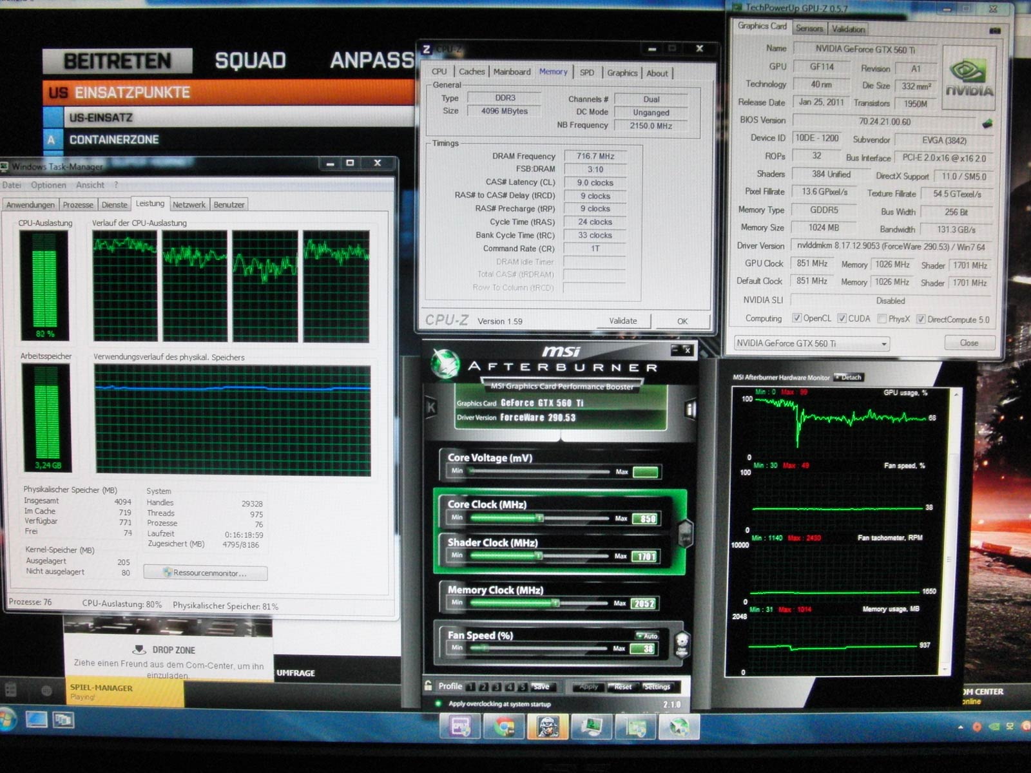Switch to Battlefield soldier icon in taskbar
This screenshot has height=773, width=1031.
point(548,727)
